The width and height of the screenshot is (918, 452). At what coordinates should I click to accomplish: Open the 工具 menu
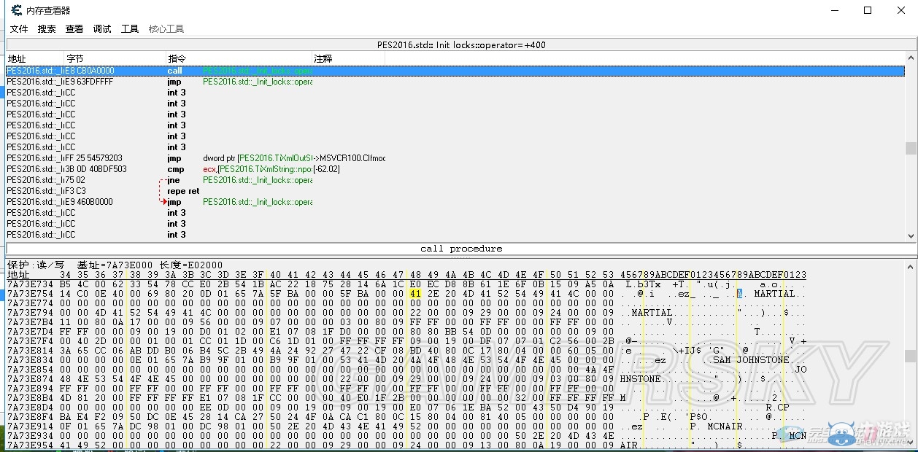[130, 29]
